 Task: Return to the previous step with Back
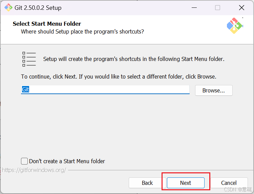coord(147,183)
